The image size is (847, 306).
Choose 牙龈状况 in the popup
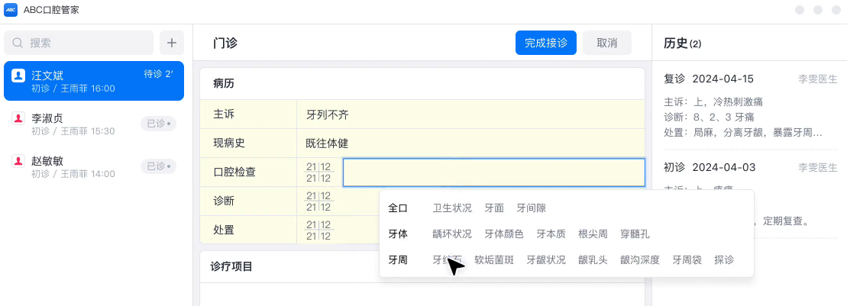click(x=546, y=259)
